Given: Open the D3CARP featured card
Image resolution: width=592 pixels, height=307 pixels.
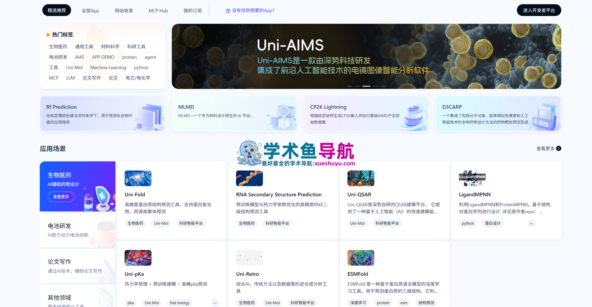Looking at the screenshot, I should 498,113.
